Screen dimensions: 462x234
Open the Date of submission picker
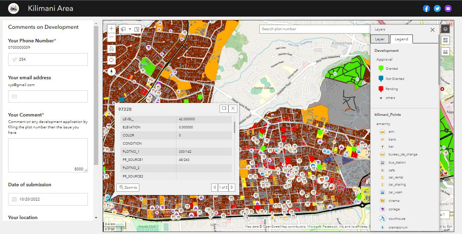point(48,199)
